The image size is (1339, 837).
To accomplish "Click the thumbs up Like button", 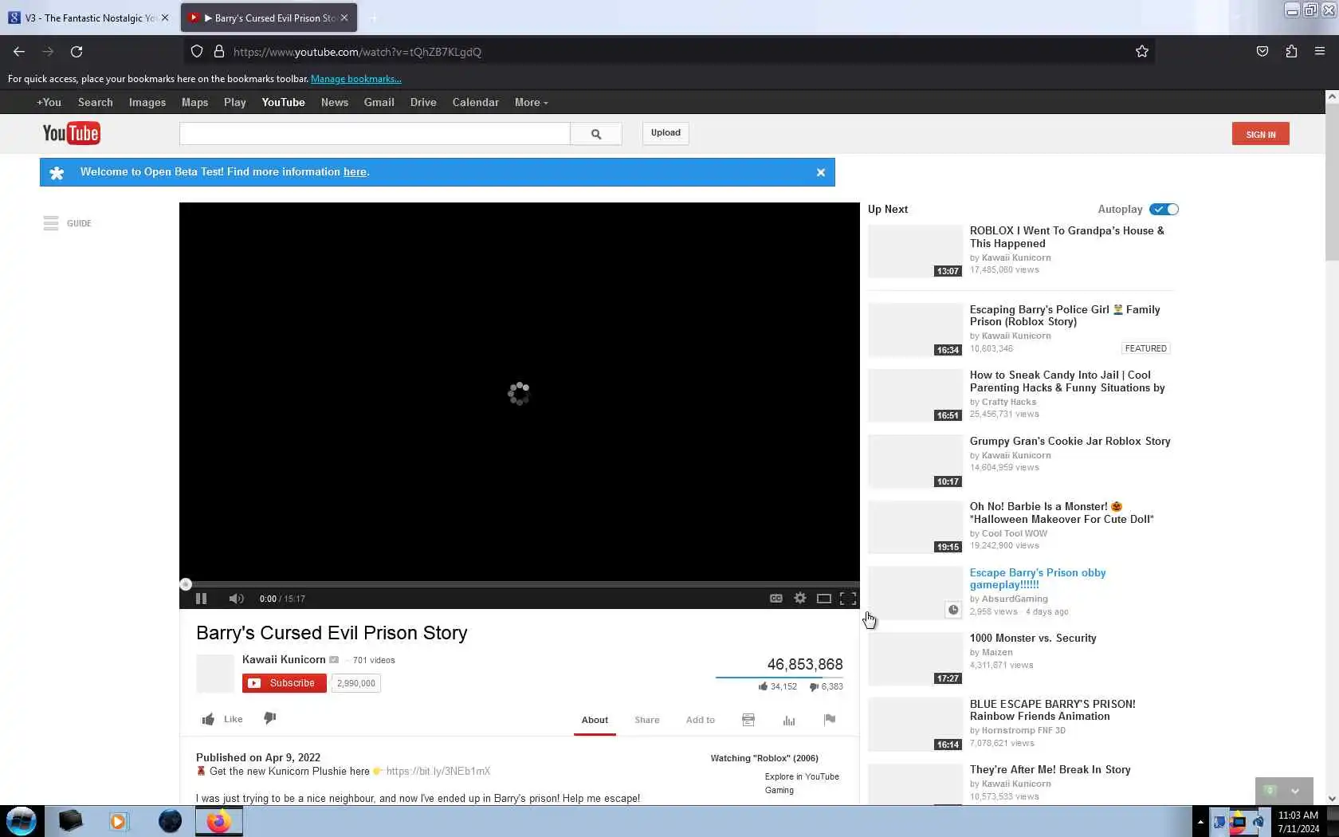I will coord(222,719).
